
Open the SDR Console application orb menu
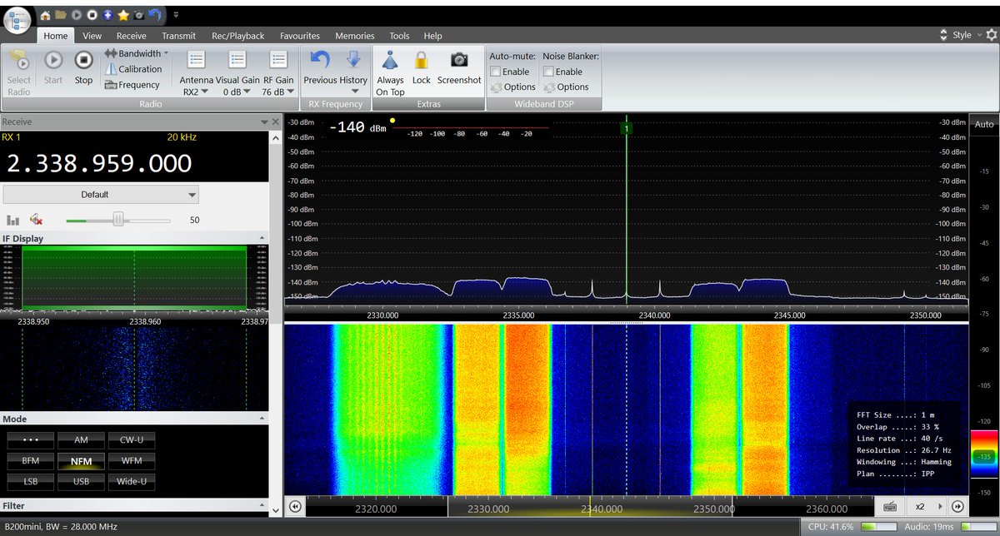point(17,20)
